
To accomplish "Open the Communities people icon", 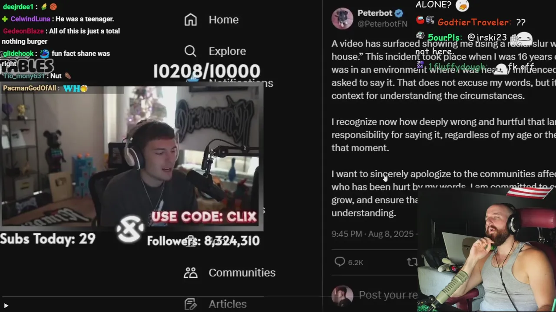I will (191, 273).
